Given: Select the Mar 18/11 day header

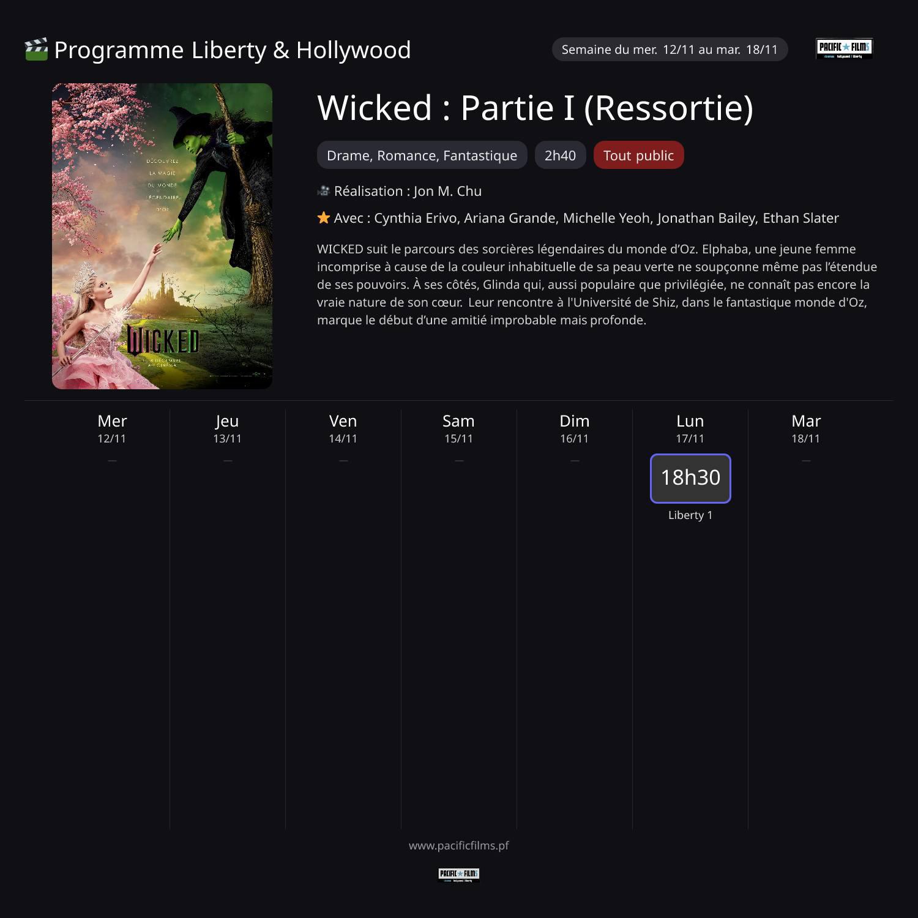Looking at the screenshot, I should tap(806, 428).
